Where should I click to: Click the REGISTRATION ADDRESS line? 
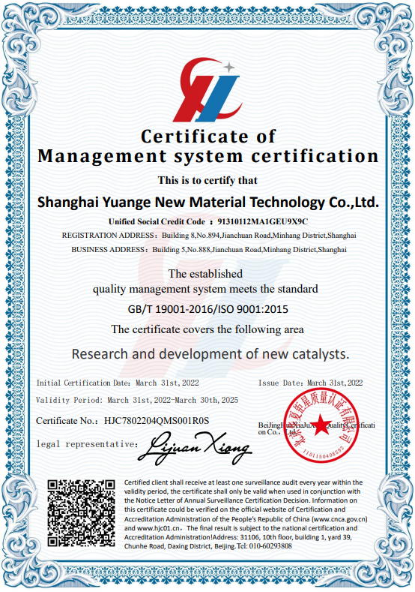[209, 236]
